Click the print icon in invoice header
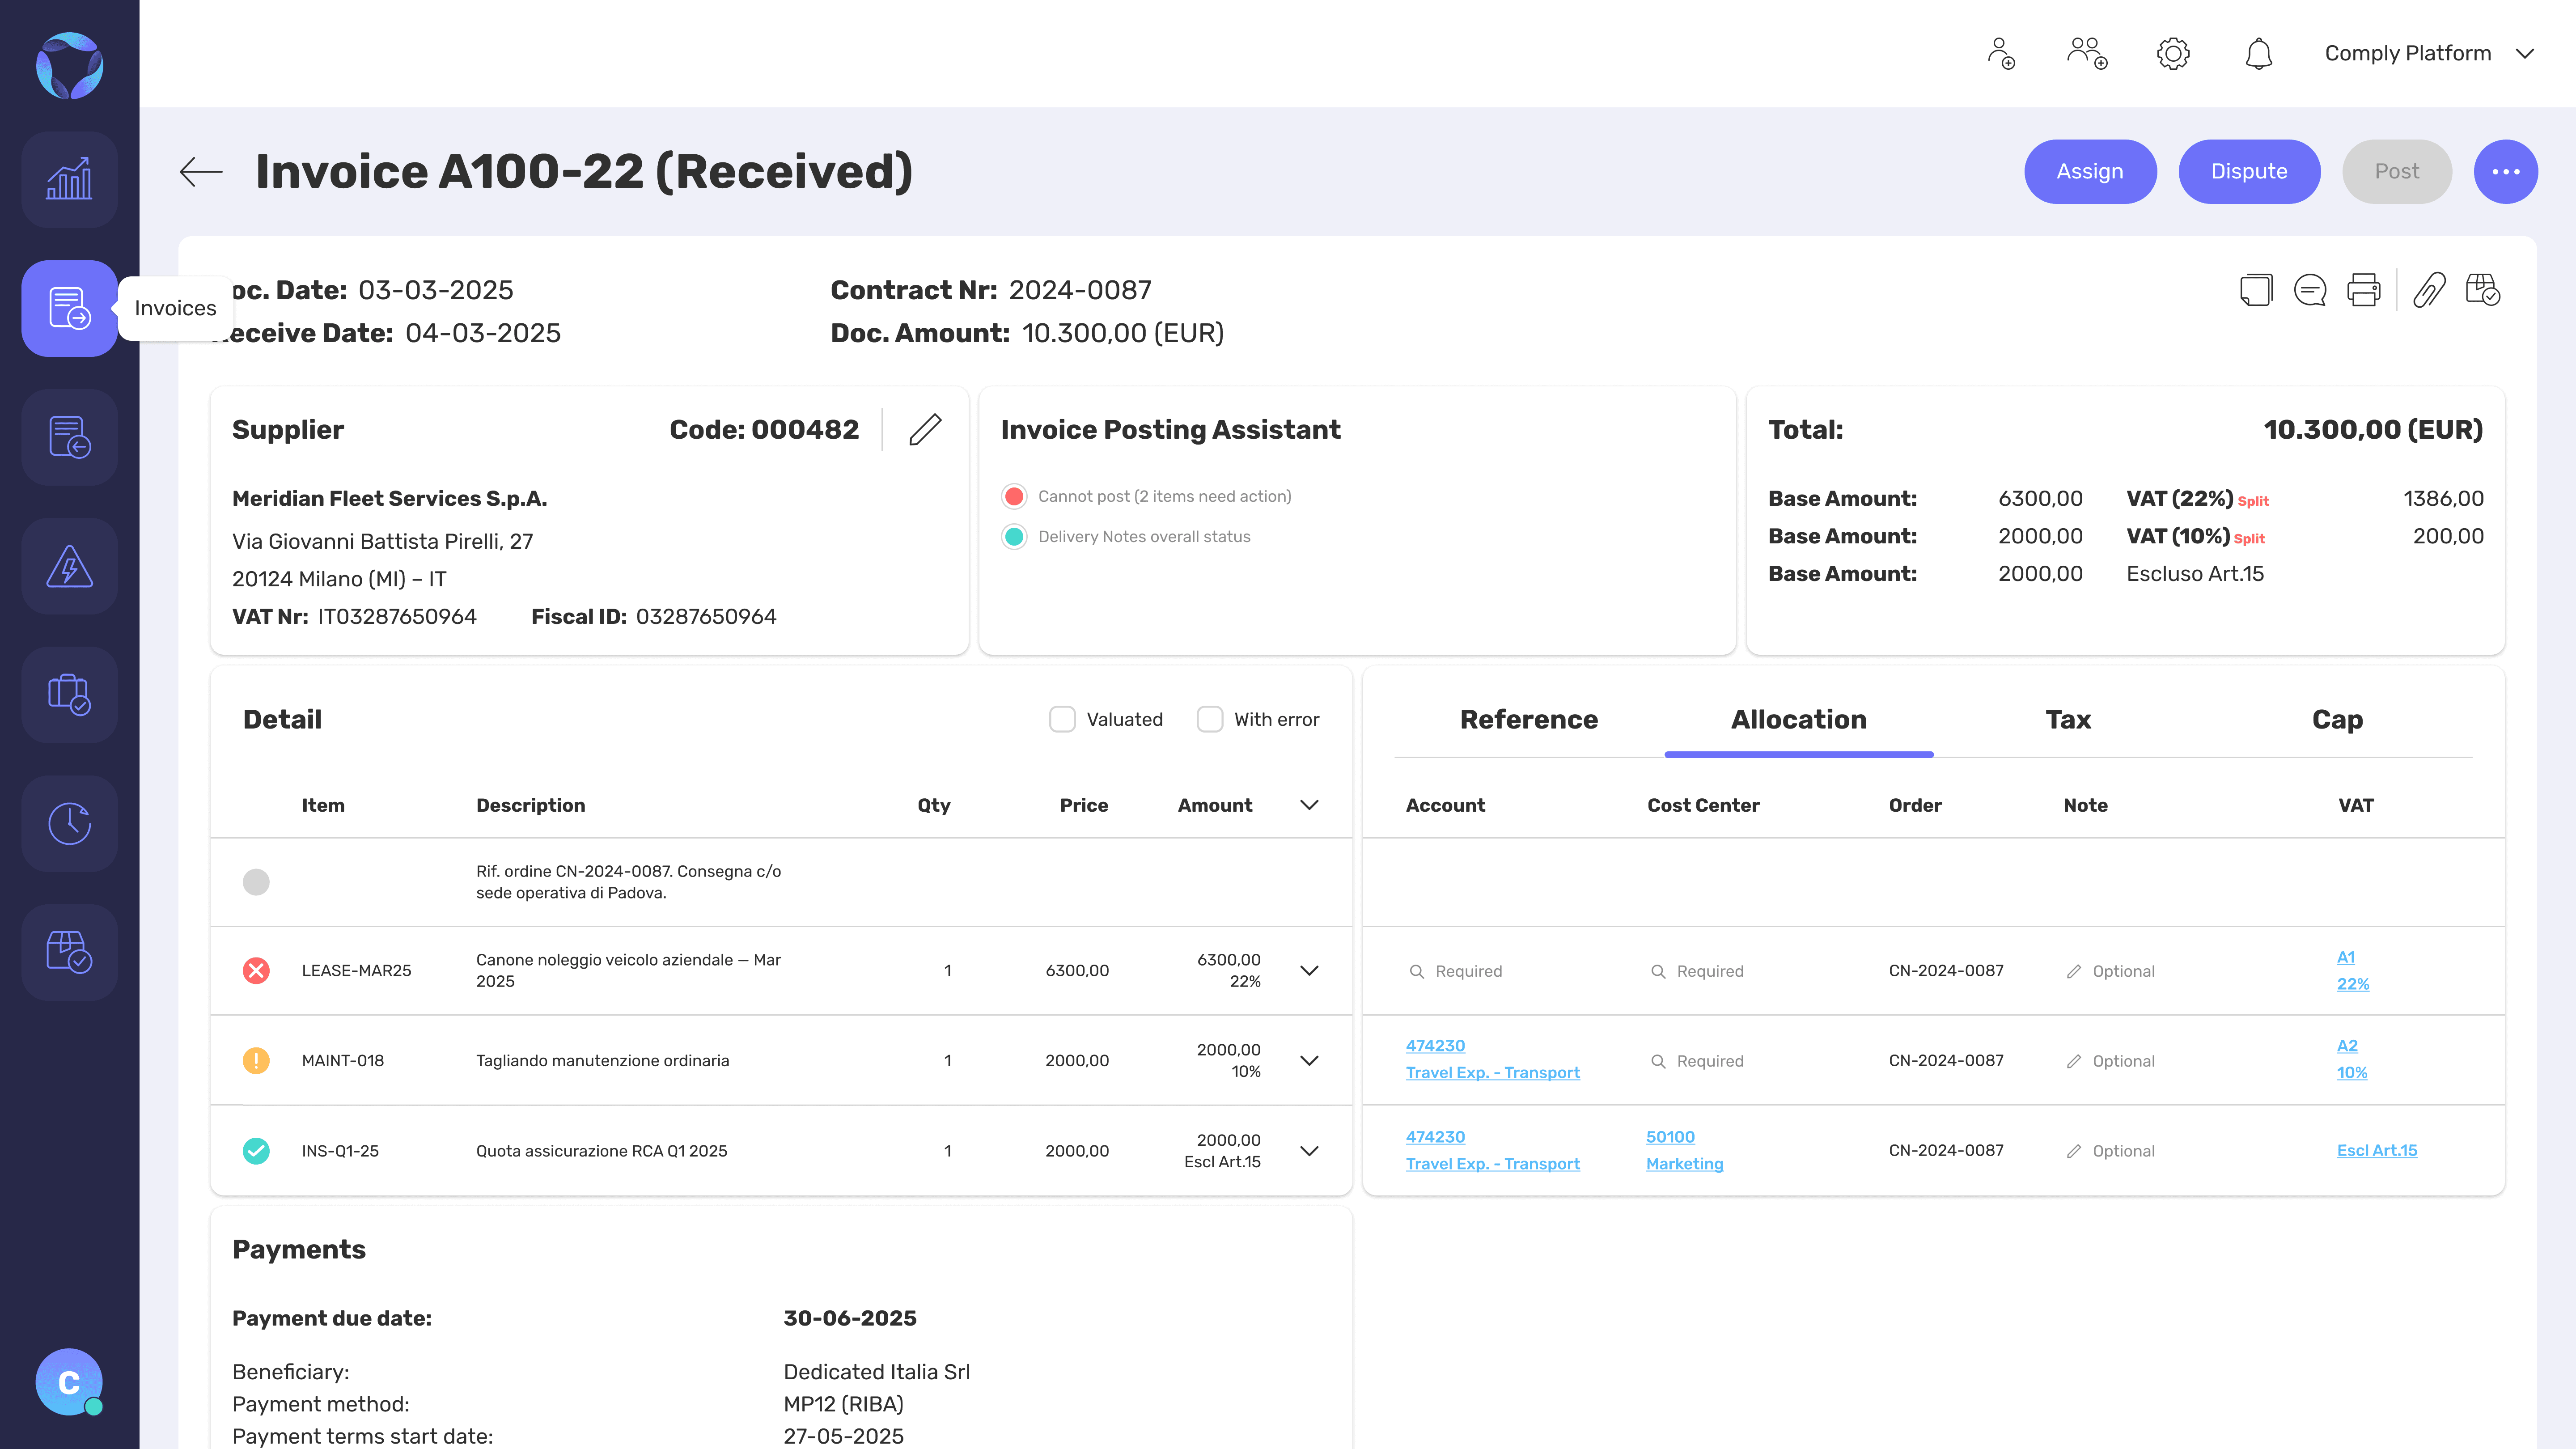2576x1449 pixels. pos(2364,290)
